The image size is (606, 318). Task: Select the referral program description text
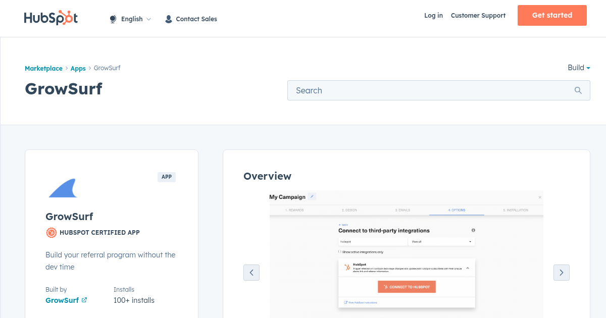[x=111, y=261]
